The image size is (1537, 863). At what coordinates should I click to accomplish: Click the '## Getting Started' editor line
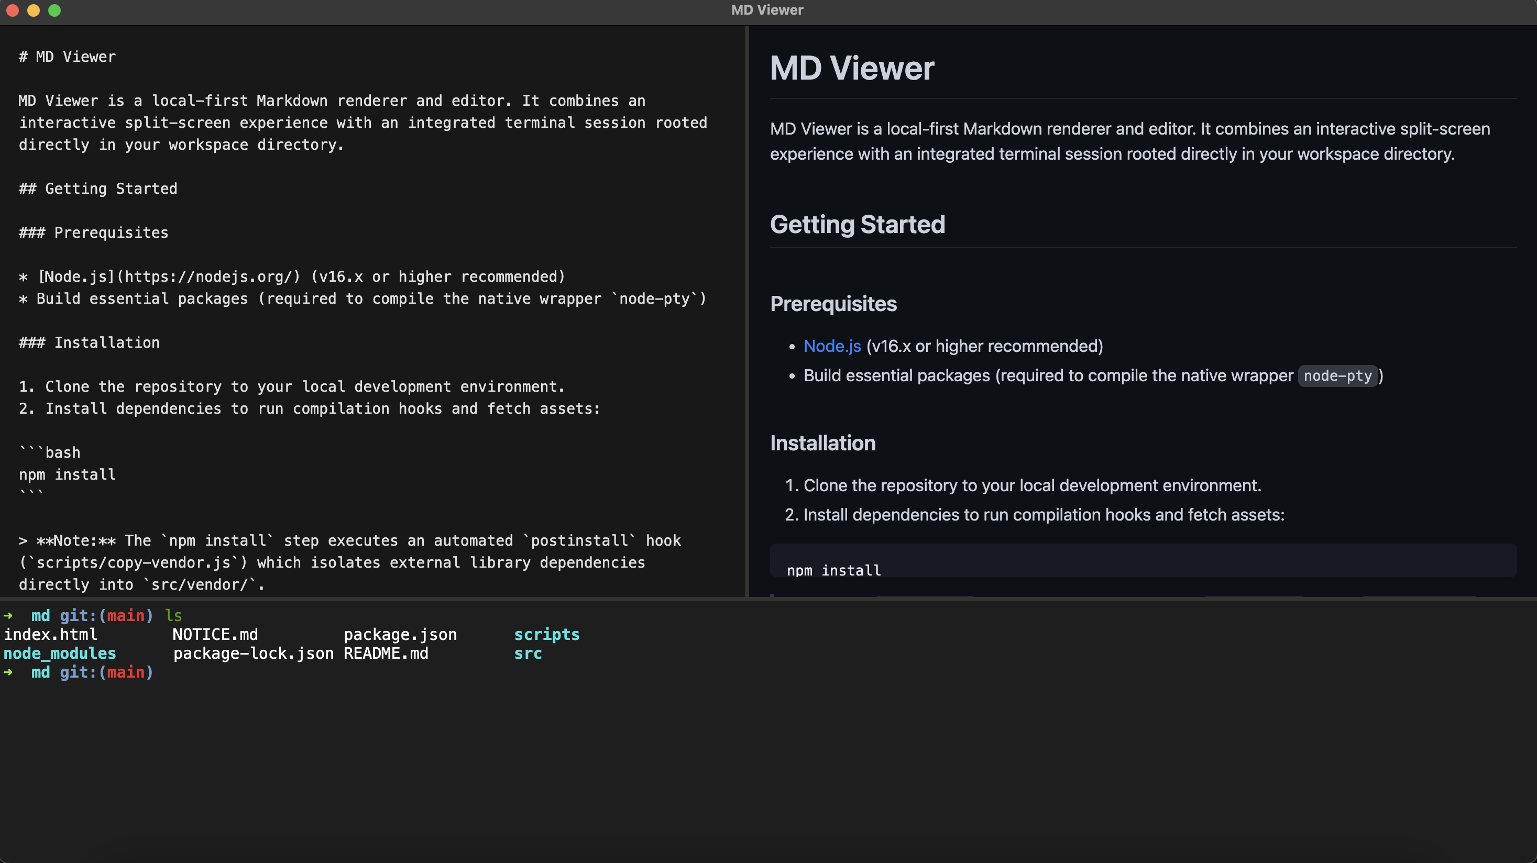click(98, 189)
